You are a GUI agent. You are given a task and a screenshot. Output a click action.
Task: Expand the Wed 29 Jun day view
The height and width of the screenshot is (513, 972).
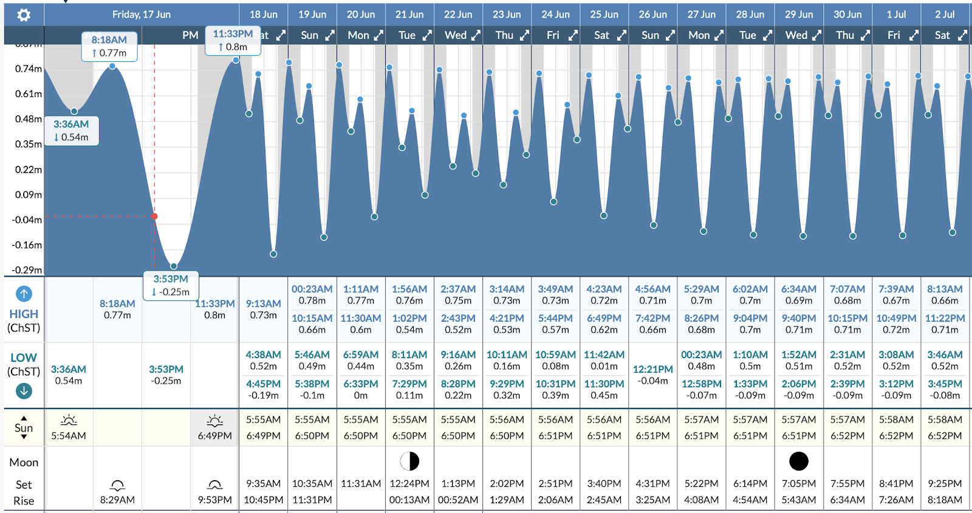[816, 35]
